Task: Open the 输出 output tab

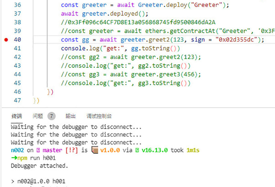Action: click(71, 116)
